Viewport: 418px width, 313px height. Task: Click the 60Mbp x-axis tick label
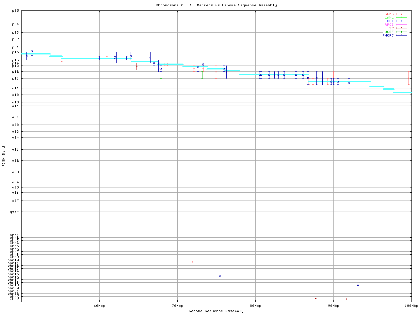(99, 306)
